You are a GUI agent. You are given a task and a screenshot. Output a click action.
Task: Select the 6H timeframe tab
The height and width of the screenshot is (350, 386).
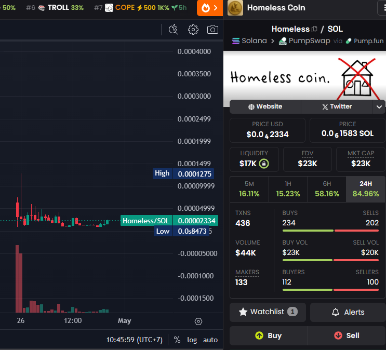click(x=327, y=189)
